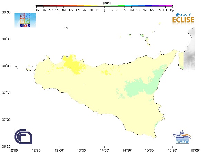The image size is (207, 155).
Task: Click the 250 colorbar label
Action: (172, 10)
